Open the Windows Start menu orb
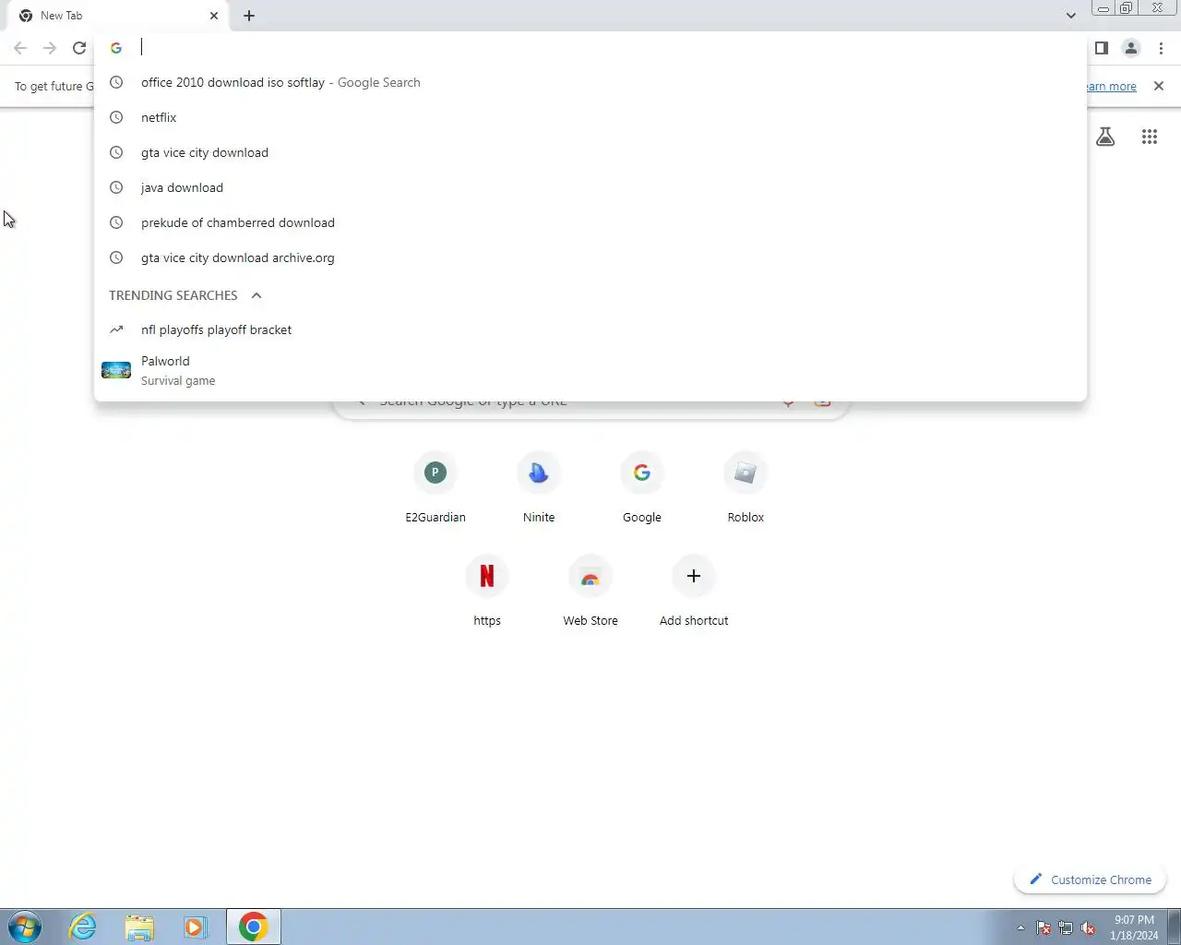The width and height of the screenshot is (1181, 945). pyautogui.click(x=25, y=927)
